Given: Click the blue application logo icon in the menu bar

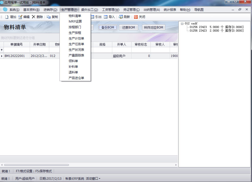Looking at the screenshot, I should [x=5, y=9].
